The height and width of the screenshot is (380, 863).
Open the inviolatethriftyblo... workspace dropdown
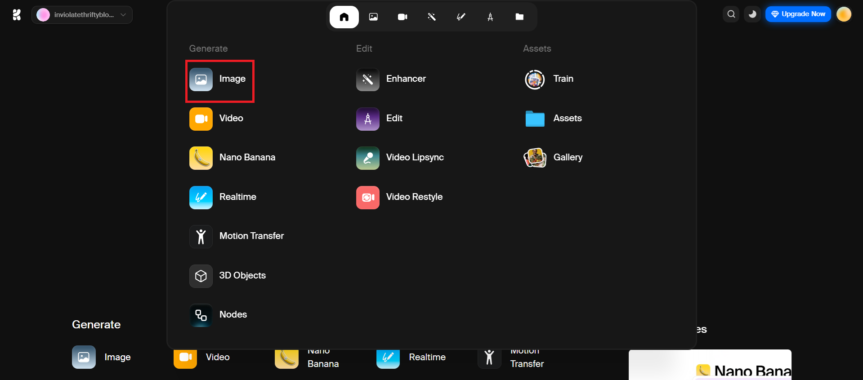point(82,15)
